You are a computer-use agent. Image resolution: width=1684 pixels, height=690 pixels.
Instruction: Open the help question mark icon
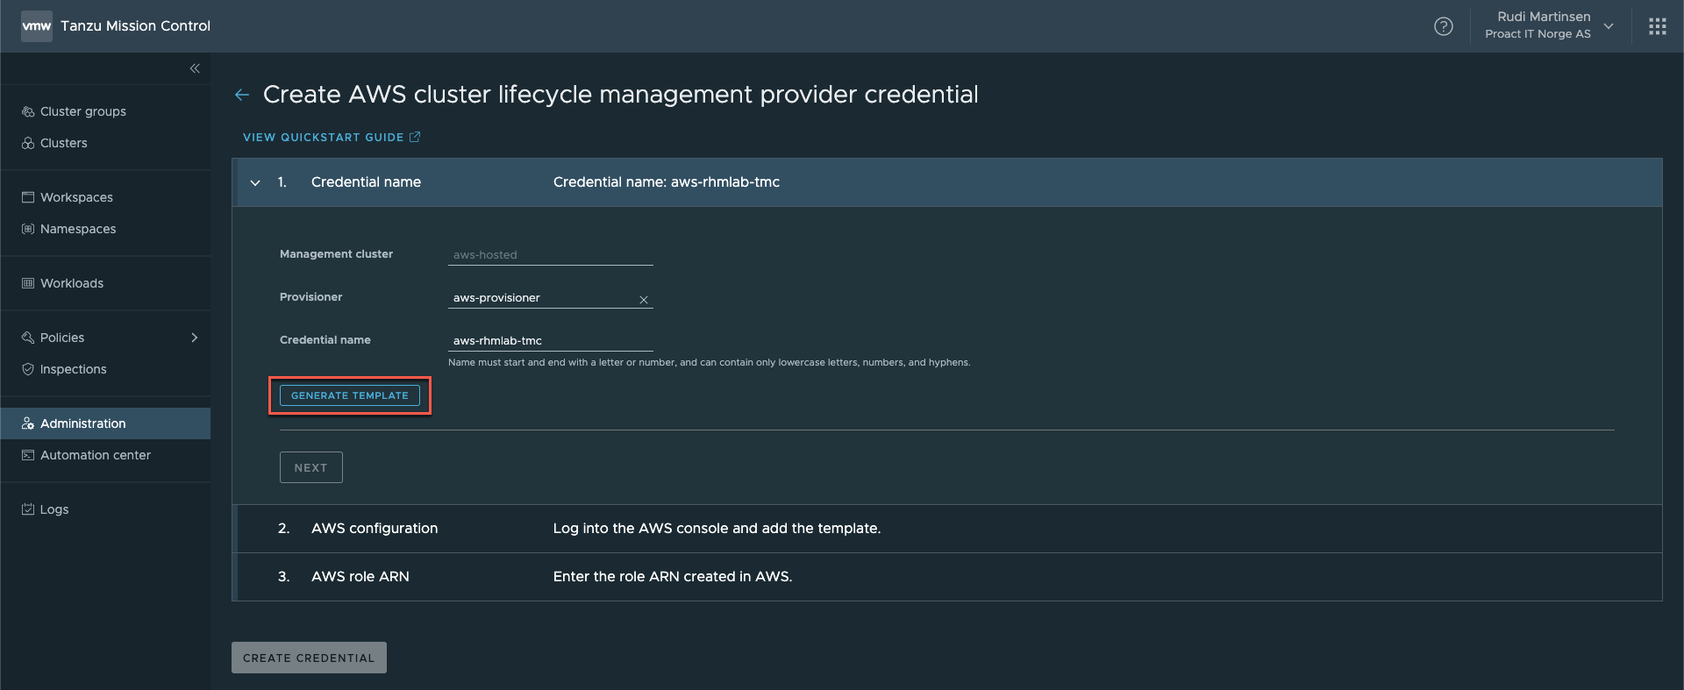click(x=1444, y=26)
